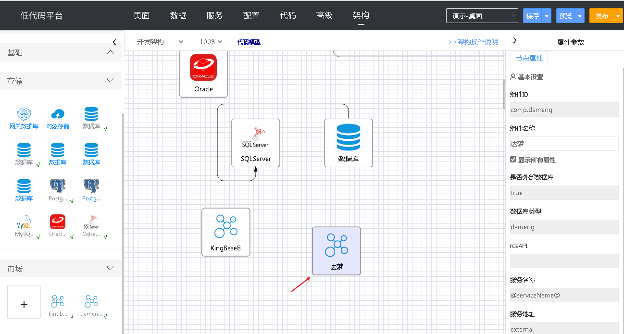Click the 基本设置 section heading
Viewport: 624px width, 334px height.
tap(531, 77)
